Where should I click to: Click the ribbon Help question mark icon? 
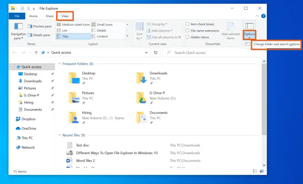[263, 16]
